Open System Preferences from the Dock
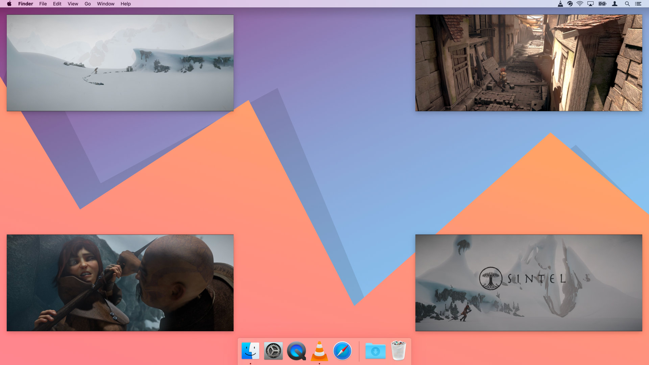 [273, 351]
